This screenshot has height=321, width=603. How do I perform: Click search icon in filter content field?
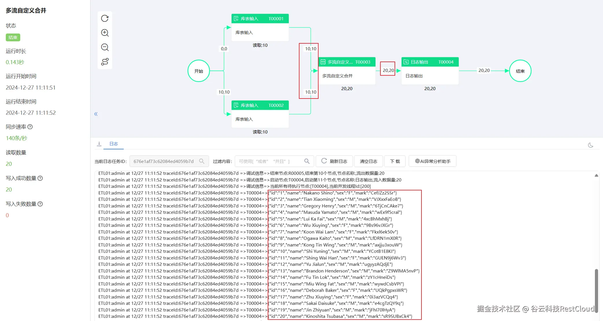tap(307, 161)
